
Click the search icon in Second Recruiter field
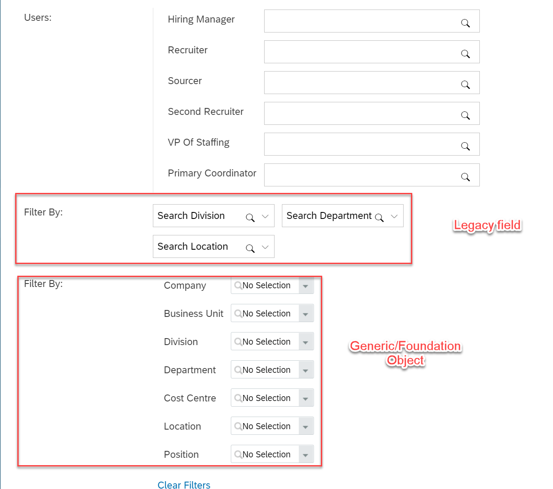466,115
